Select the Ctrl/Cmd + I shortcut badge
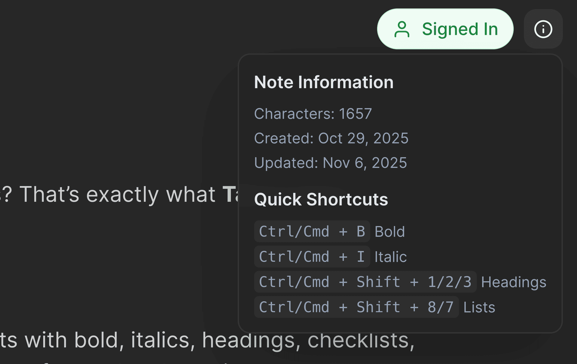 point(312,256)
